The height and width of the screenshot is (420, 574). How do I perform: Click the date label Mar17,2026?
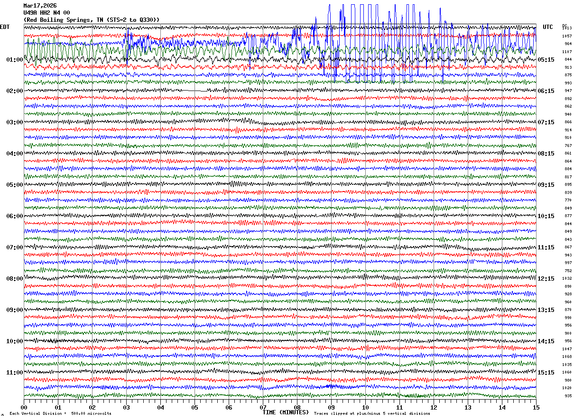coord(40,6)
